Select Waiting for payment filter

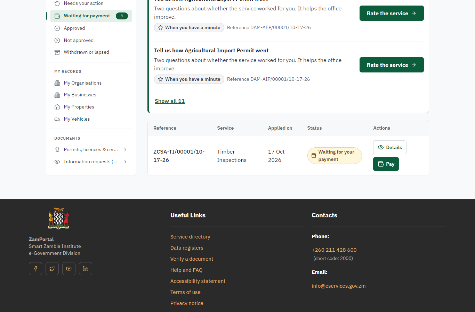click(x=91, y=16)
